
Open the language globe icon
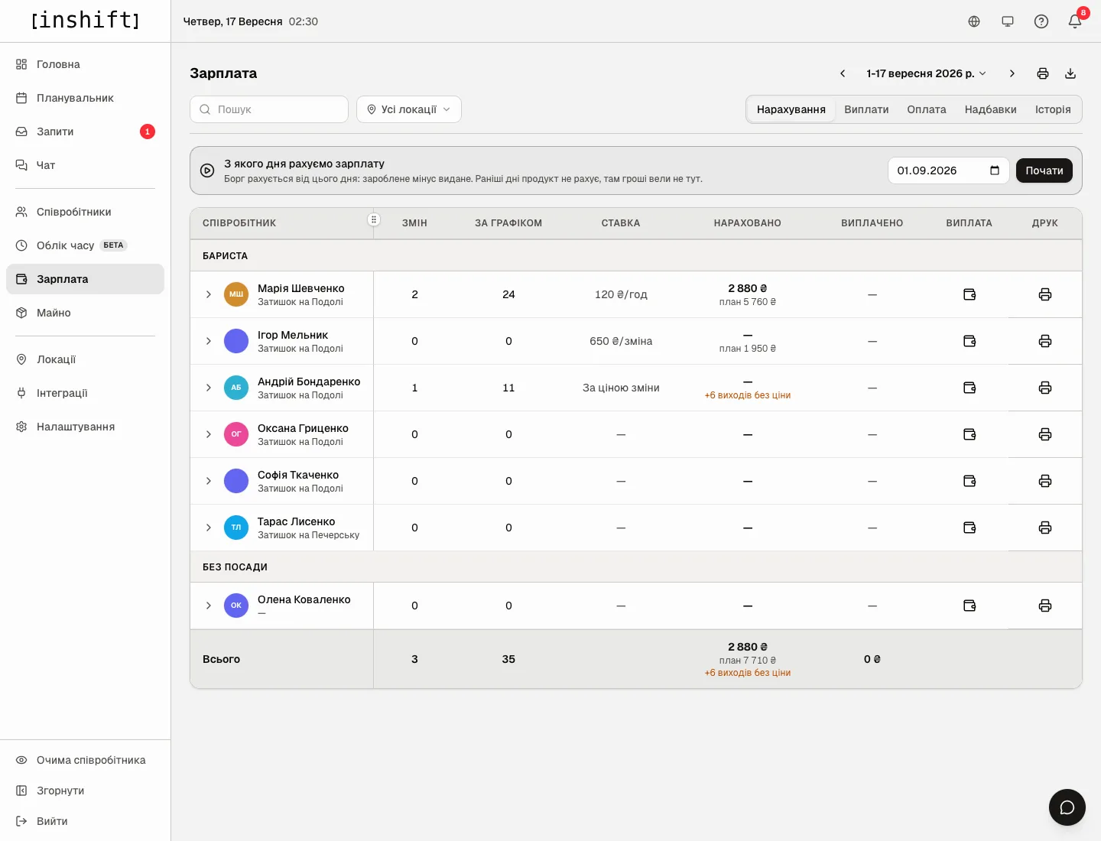974,21
